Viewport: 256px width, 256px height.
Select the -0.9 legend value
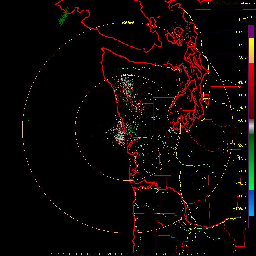[x=242, y=121]
